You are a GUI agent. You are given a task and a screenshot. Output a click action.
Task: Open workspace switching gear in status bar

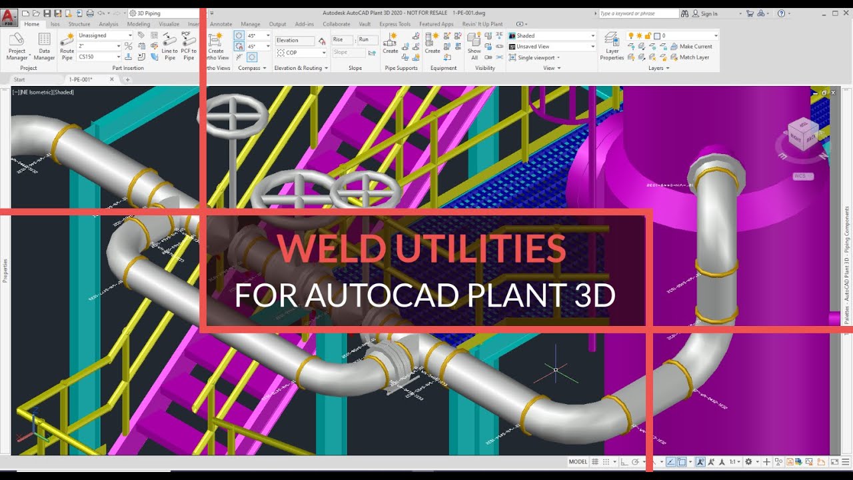pyautogui.click(x=748, y=461)
